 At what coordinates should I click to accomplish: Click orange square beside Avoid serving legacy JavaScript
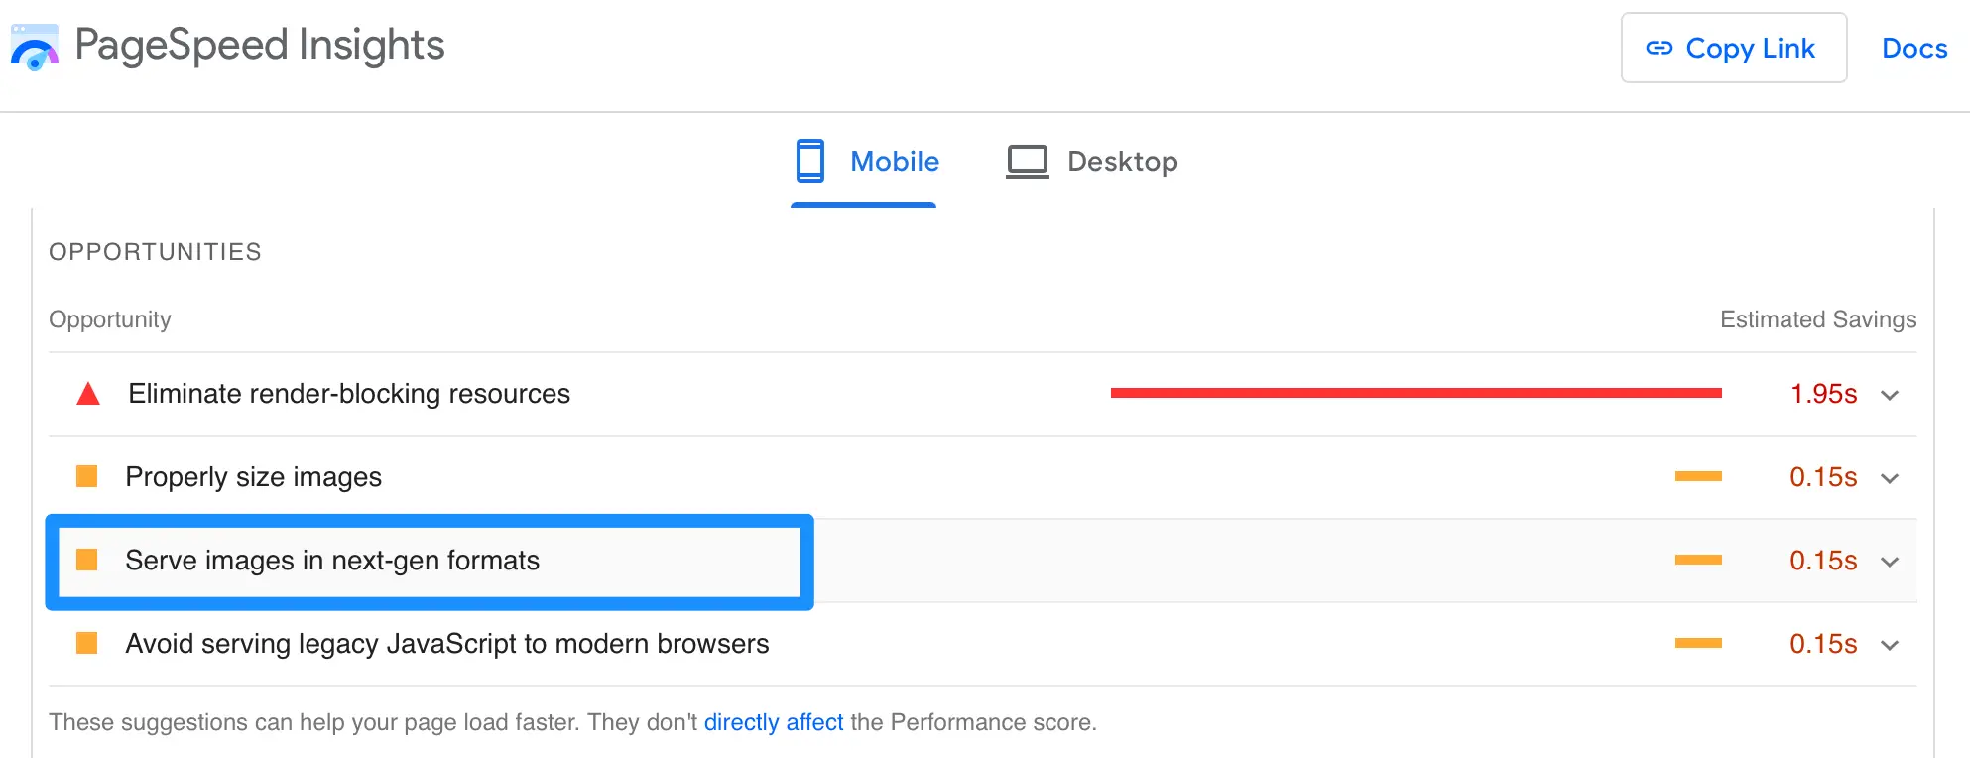point(87,644)
